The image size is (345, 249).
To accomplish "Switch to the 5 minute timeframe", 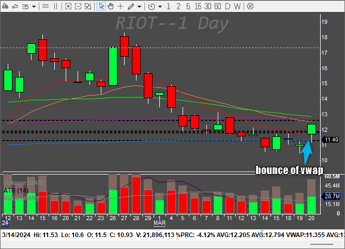I will [x=188, y=6].
